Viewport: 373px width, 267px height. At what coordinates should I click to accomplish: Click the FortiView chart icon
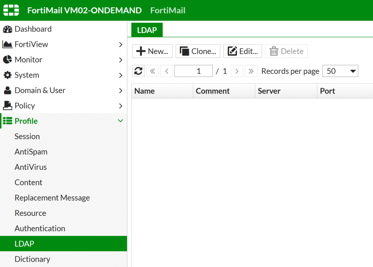click(x=8, y=44)
